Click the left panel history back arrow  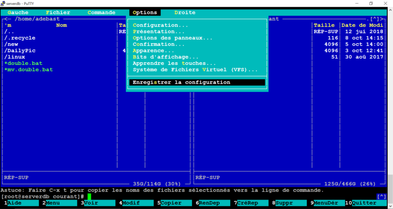pos(7,19)
